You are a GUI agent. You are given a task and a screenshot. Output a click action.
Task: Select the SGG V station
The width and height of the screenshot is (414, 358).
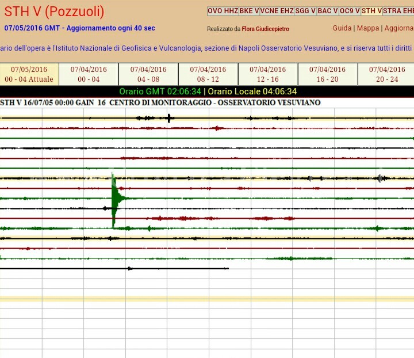click(x=305, y=11)
